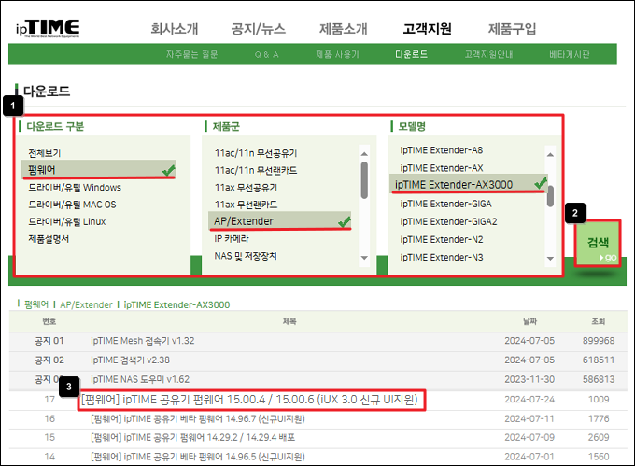Open the 고객지원 menu
This screenshot has height=466, width=635.
point(428,29)
